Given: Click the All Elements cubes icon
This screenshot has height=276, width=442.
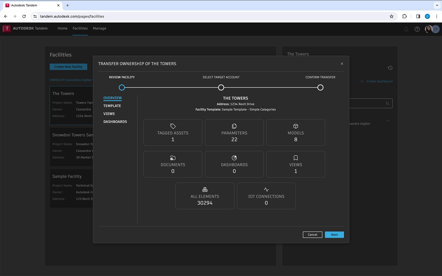Looking at the screenshot, I should 205,190.
